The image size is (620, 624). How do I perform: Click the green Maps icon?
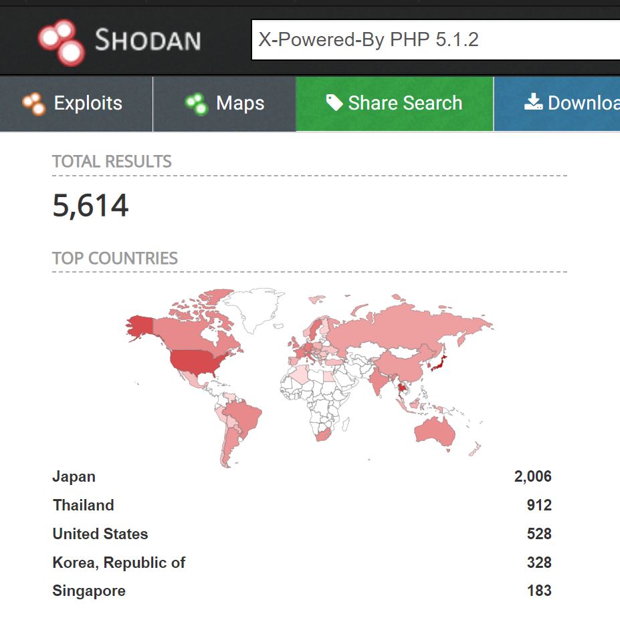click(197, 104)
